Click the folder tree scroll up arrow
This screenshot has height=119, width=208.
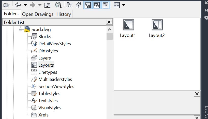coord(110,29)
